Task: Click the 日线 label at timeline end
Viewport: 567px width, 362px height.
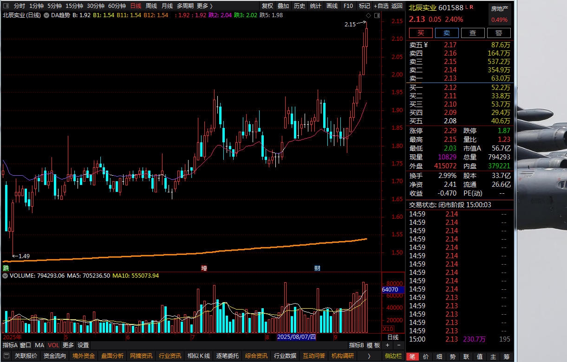Action: [x=393, y=337]
